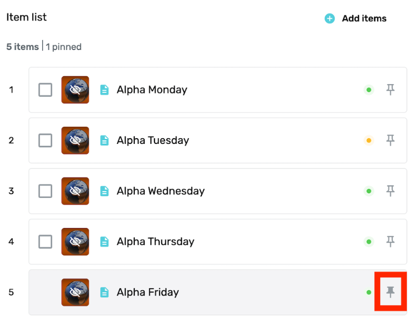Click the document icon beside Alpha Wednesday
Screen dimensions: 413x321
pyautogui.click(x=105, y=191)
